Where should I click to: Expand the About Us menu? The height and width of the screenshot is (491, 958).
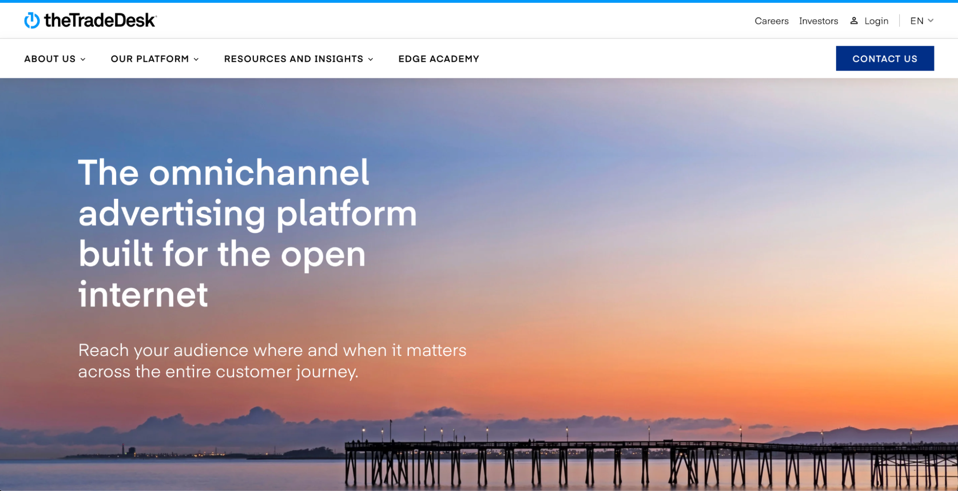[x=50, y=58]
